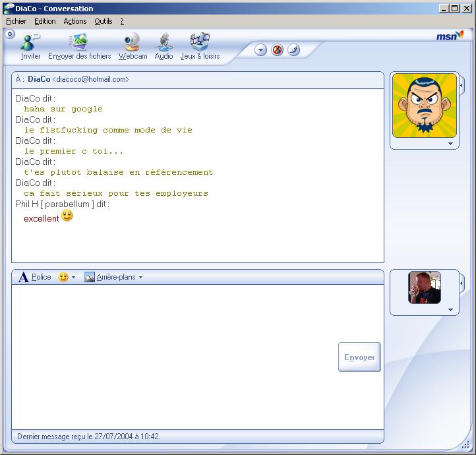Expand the Arrière-plans dropdown arrow

[140, 277]
